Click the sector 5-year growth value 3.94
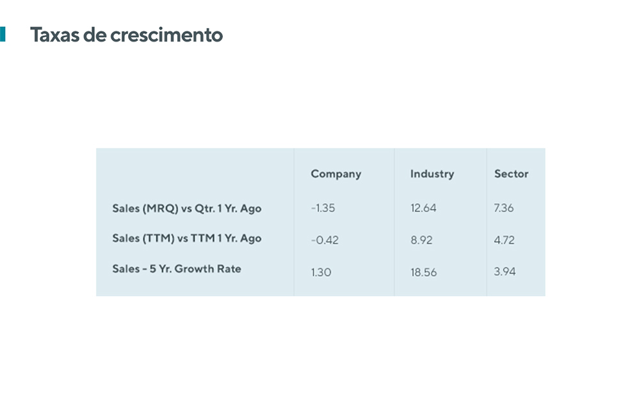This screenshot has height=406, width=641. [505, 272]
